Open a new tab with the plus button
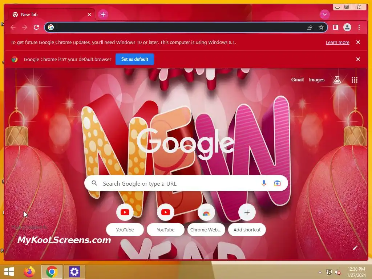This screenshot has width=372, height=279. click(x=103, y=15)
